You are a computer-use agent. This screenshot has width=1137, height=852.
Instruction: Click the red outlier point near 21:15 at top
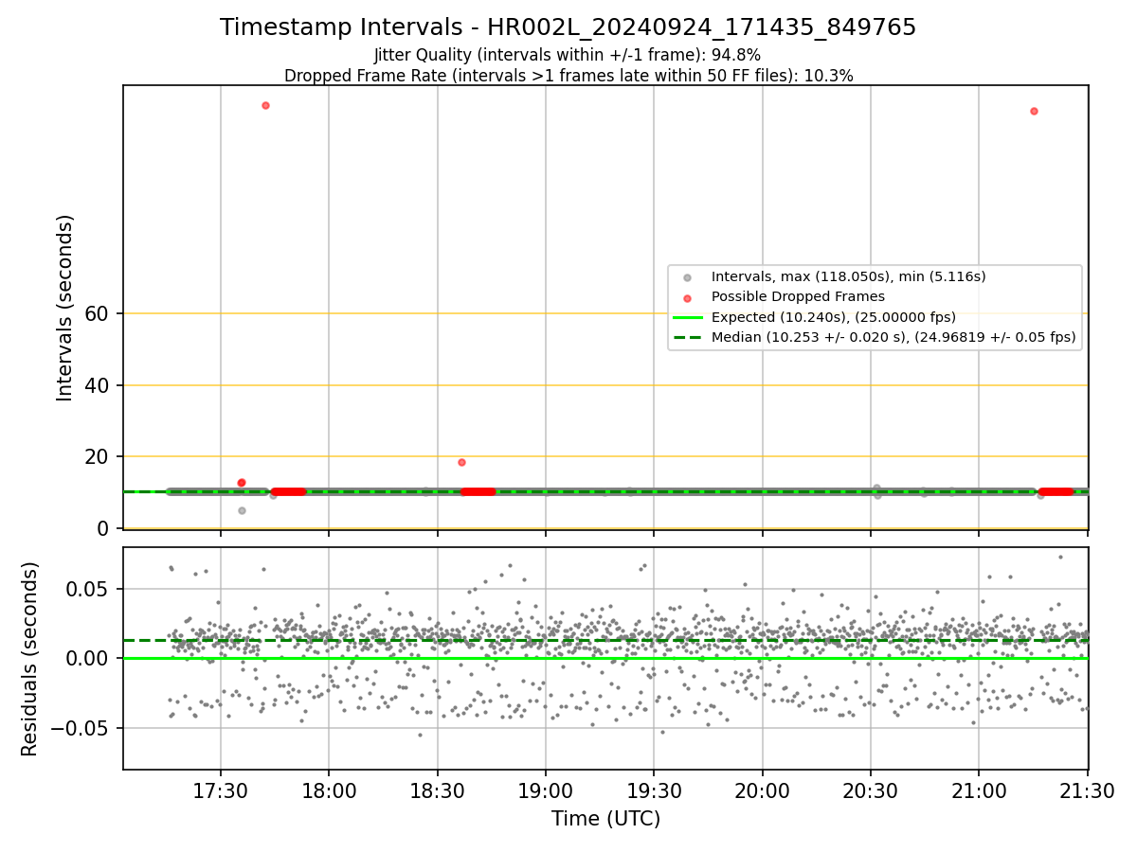click(1034, 111)
